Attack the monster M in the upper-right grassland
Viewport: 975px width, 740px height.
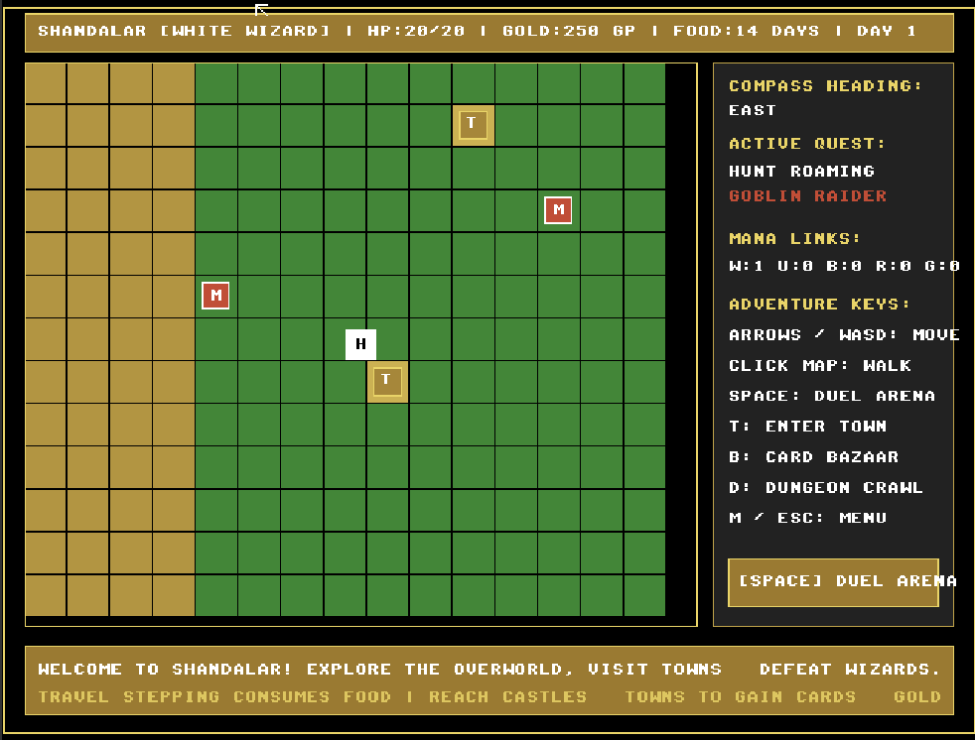click(558, 210)
